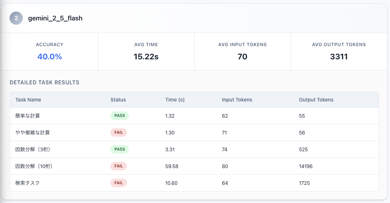Click PASS badge for 因数分解（3桁）
This screenshot has width=390, height=203.
(119, 149)
